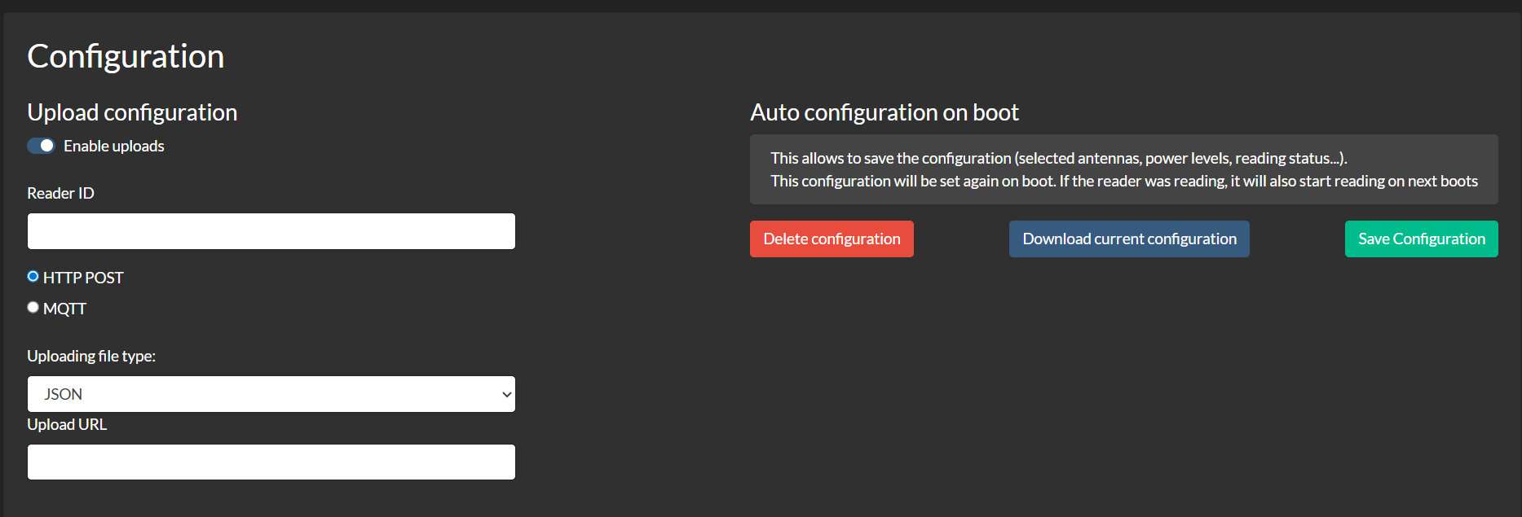Click the 'Reader ID' field label

(x=60, y=193)
